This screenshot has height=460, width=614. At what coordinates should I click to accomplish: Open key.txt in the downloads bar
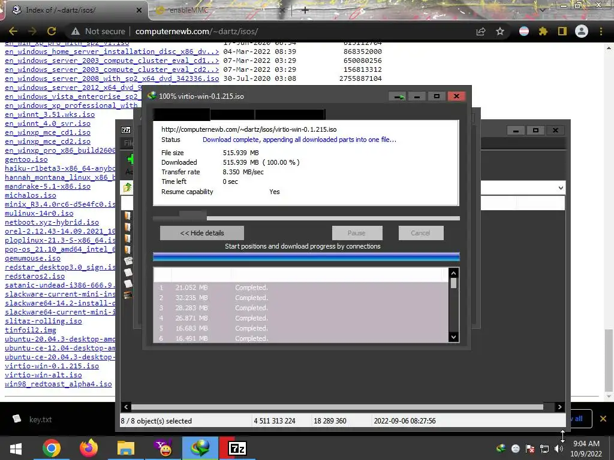click(40, 419)
